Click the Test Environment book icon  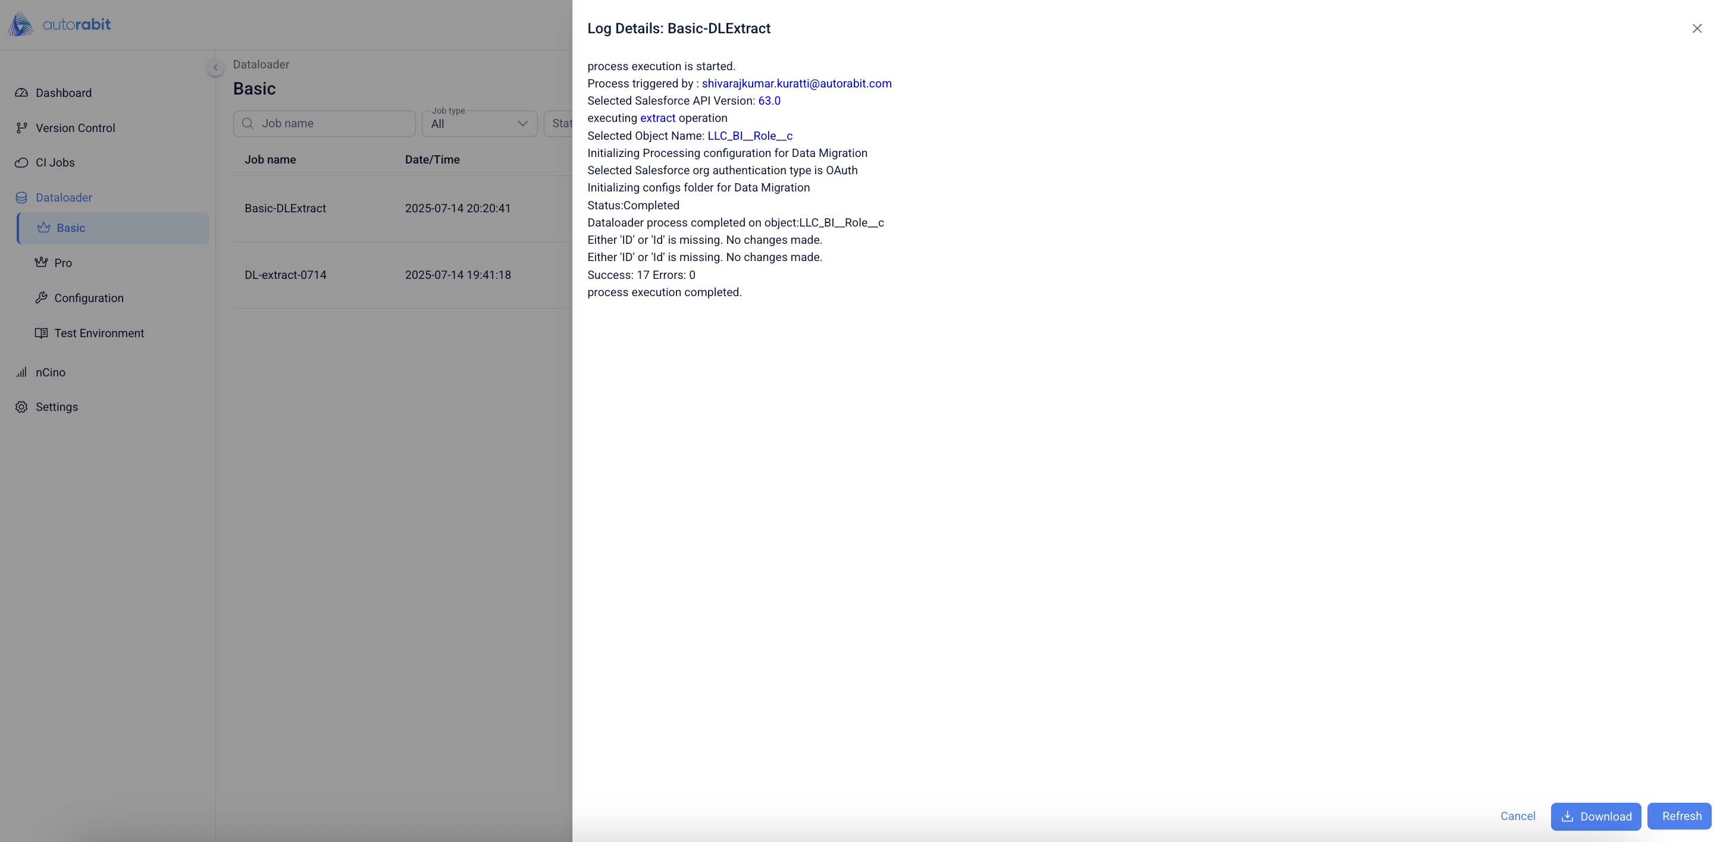[42, 333]
